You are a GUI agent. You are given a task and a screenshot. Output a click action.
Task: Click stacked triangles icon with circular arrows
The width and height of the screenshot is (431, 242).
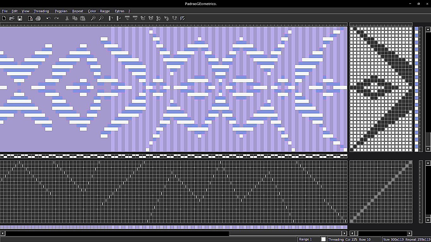159,18
